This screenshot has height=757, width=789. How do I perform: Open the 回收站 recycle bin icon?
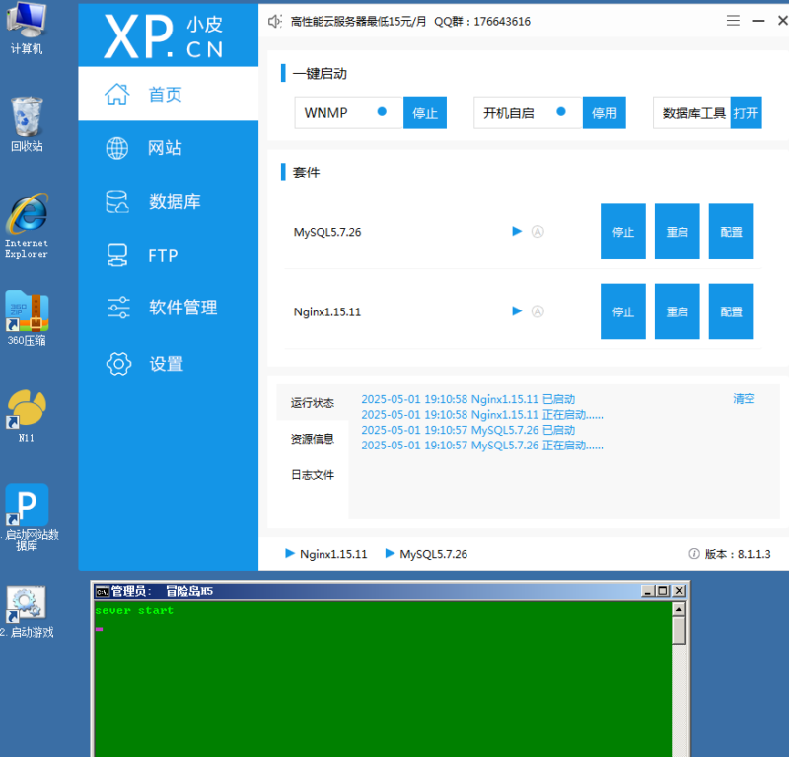pyautogui.click(x=27, y=120)
